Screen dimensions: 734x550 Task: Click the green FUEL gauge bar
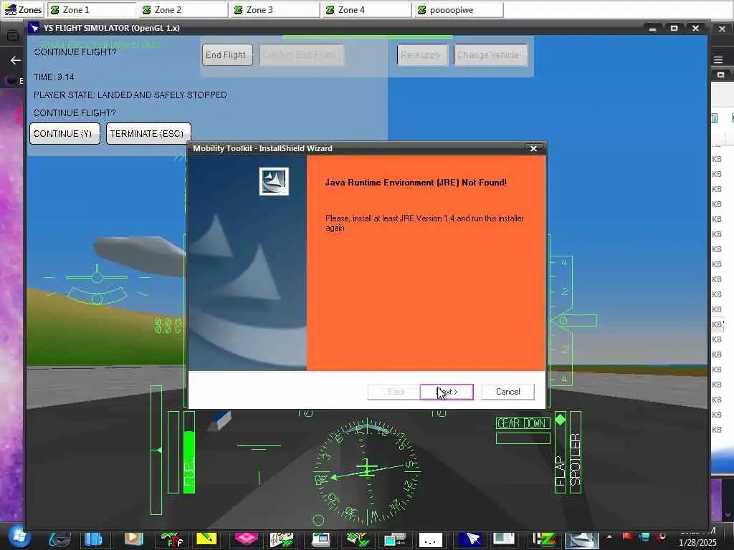pos(189,453)
